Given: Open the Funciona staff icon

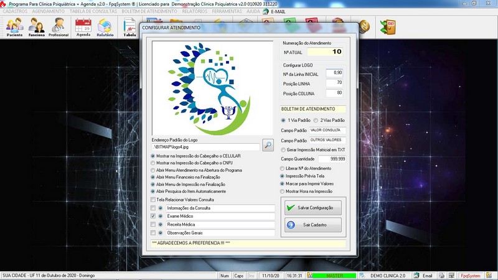Looking at the screenshot, I should click(x=36, y=27).
